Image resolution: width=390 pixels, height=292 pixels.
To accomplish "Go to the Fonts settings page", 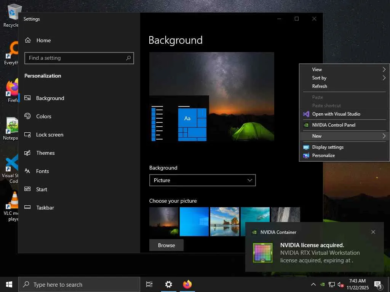I will coord(42,171).
